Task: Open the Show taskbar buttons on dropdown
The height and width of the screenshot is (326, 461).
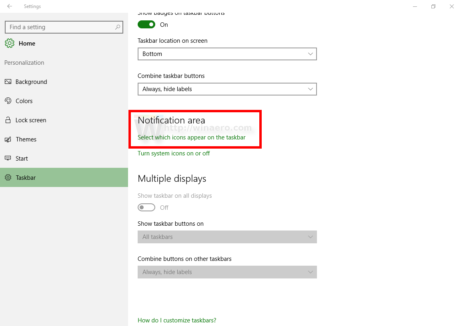Action: tap(227, 237)
